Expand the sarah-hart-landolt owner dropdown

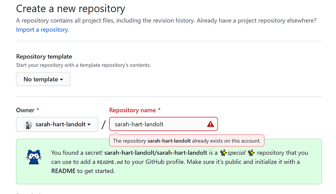coord(57,124)
